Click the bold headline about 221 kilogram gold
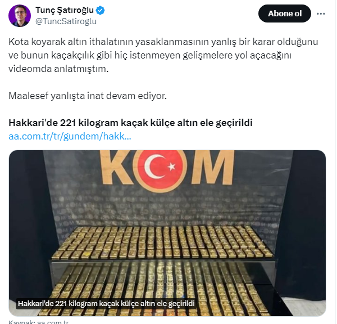The height and width of the screenshot is (324, 337). coord(130,123)
